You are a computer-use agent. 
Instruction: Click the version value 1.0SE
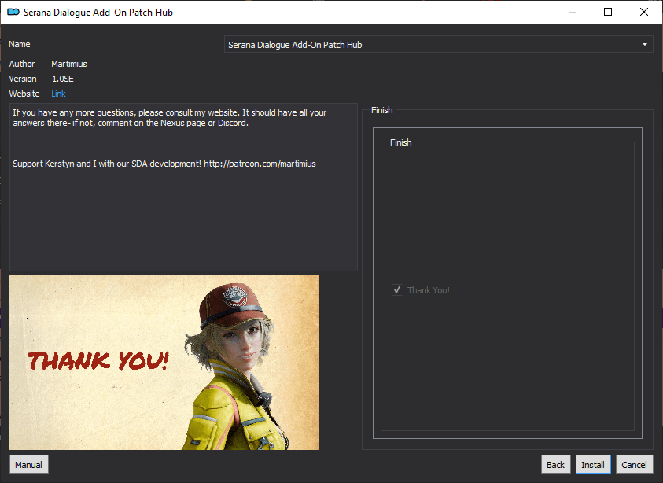[63, 79]
